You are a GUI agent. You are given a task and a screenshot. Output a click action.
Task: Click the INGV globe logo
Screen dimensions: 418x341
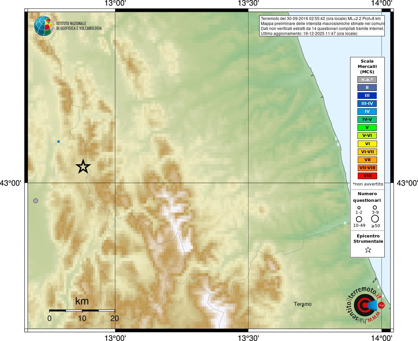[x=44, y=26]
